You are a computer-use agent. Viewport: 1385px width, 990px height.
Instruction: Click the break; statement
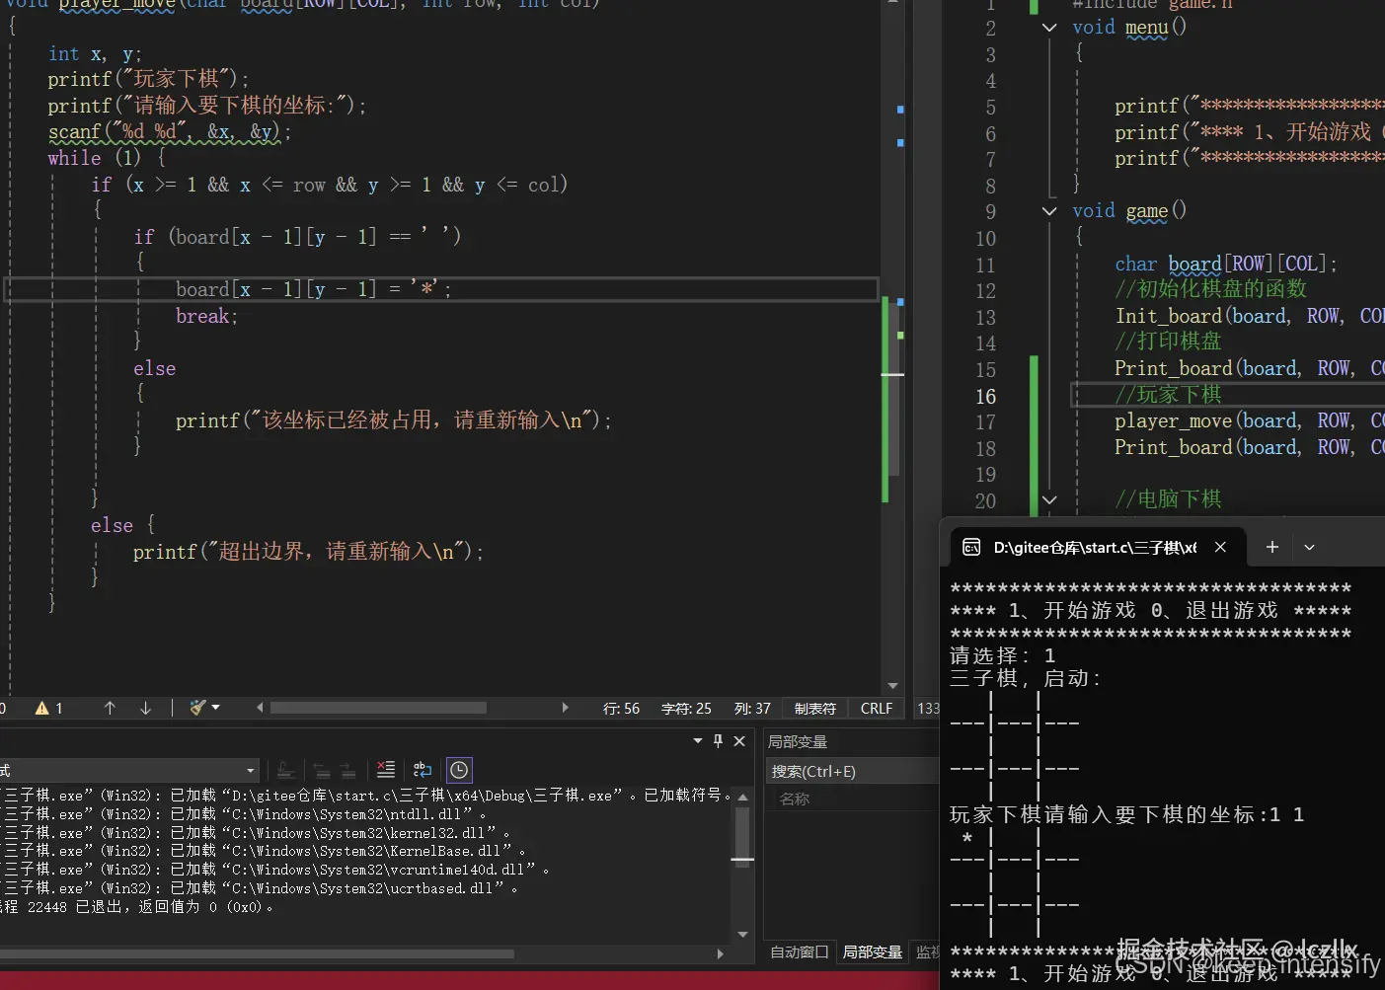tap(206, 316)
